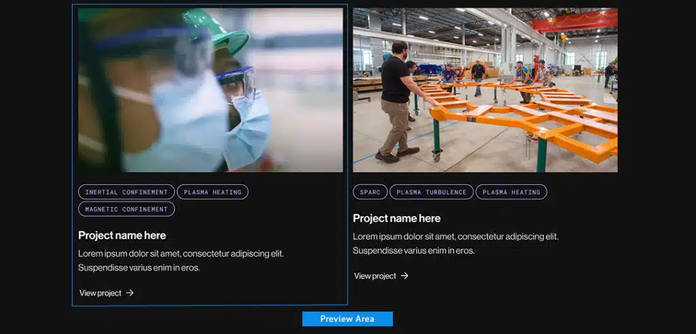This screenshot has width=696, height=334.
Task: Open View project link in right card
Action: point(381,276)
